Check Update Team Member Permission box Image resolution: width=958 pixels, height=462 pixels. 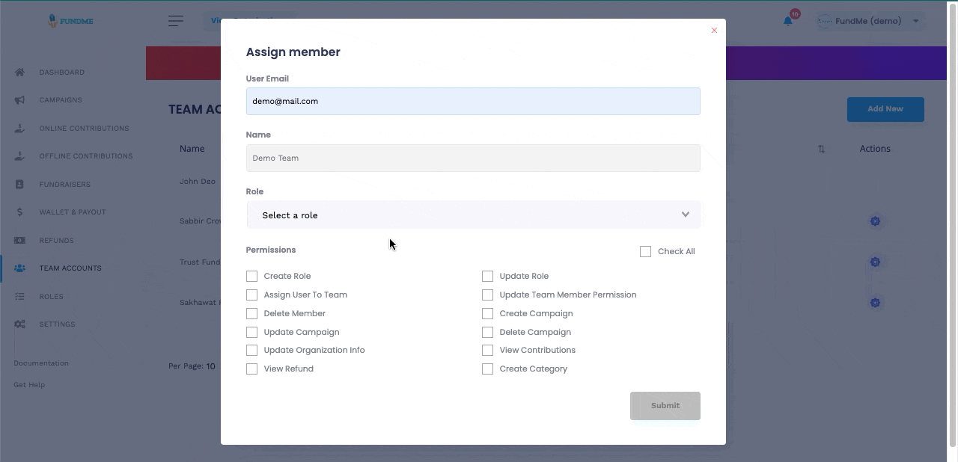[487, 295]
